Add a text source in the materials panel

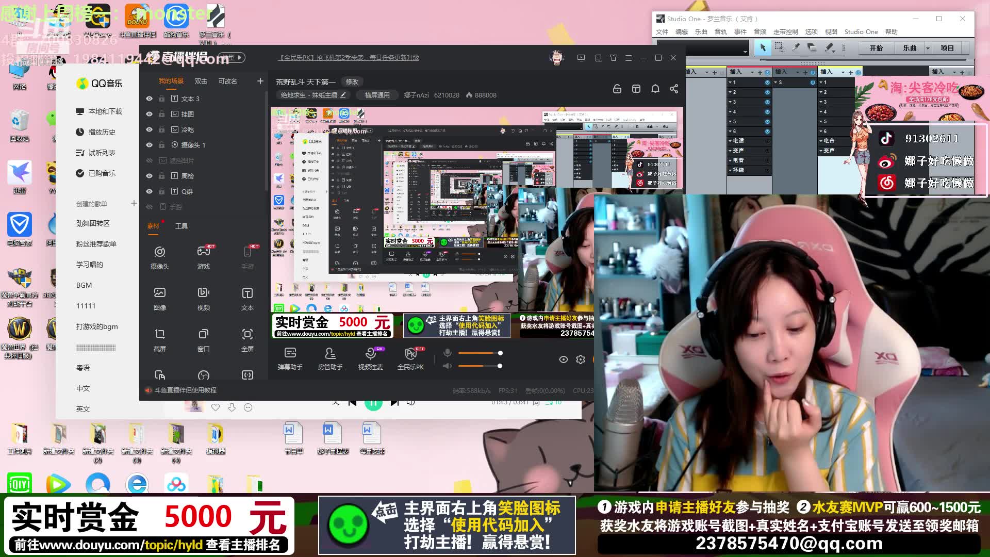point(247,299)
